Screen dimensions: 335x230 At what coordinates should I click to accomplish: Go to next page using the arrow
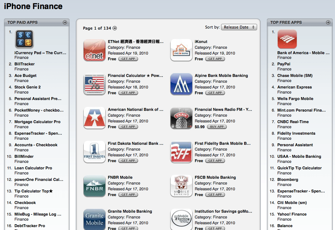[x=115, y=28]
